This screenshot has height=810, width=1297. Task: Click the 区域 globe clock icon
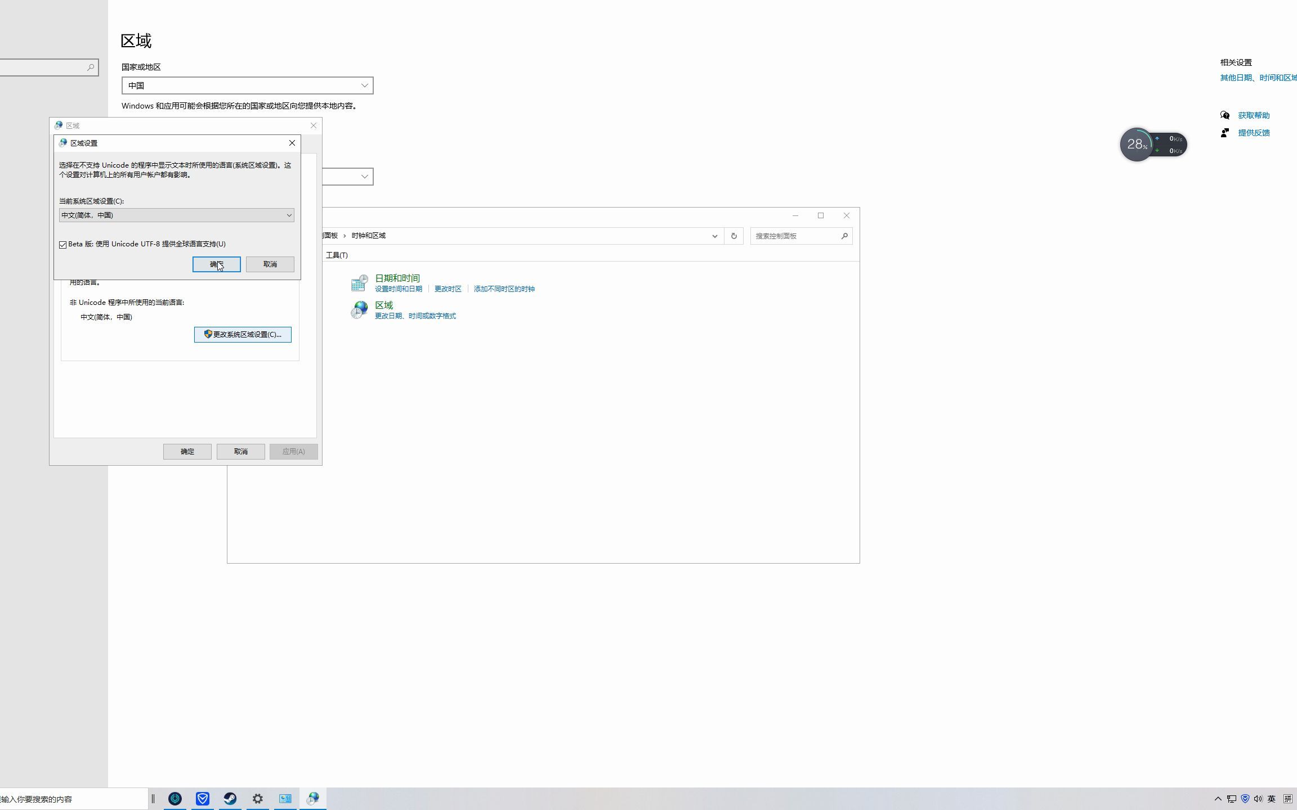click(359, 310)
